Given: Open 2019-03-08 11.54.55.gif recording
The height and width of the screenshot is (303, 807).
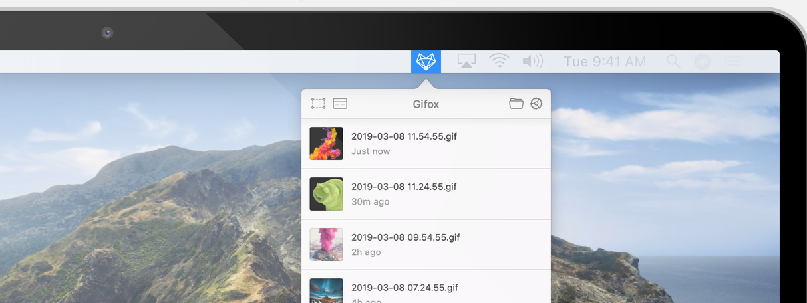Looking at the screenshot, I should (x=426, y=144).
